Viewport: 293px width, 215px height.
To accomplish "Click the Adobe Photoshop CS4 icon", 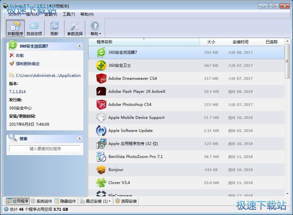I will pos(101,105).
